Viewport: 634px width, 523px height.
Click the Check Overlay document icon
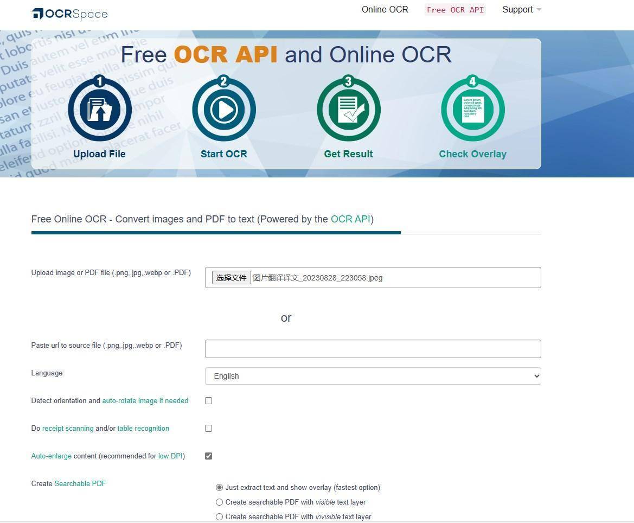click(473, 109)
